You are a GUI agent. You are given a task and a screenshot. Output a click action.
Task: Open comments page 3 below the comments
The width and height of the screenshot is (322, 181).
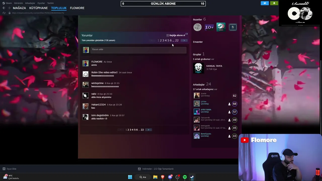click(130, 130)
